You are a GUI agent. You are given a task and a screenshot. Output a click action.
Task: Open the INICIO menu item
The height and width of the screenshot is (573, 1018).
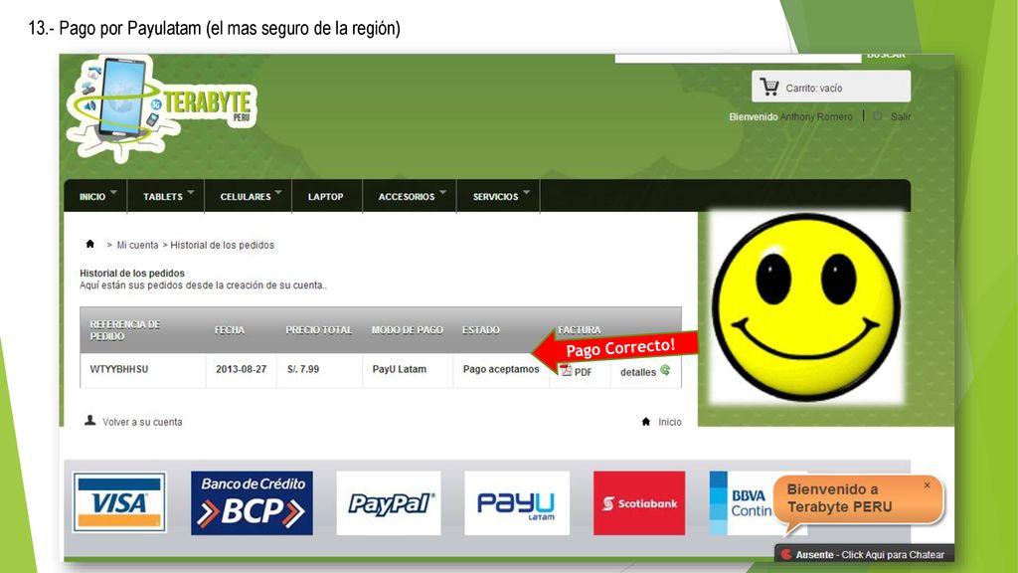[x=92, y=197]
